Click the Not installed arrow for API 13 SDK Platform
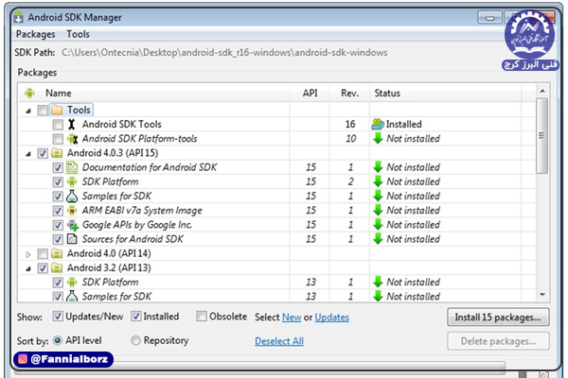 [x=378, y=283]
